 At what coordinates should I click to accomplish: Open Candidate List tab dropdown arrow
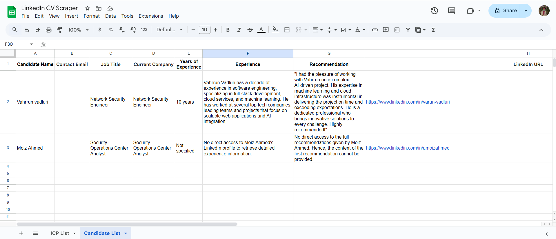coord(126,233)
